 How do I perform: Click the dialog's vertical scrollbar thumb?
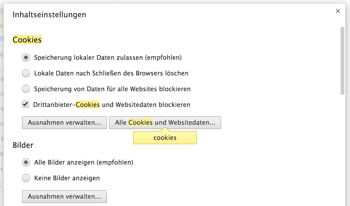pos(343,60)
